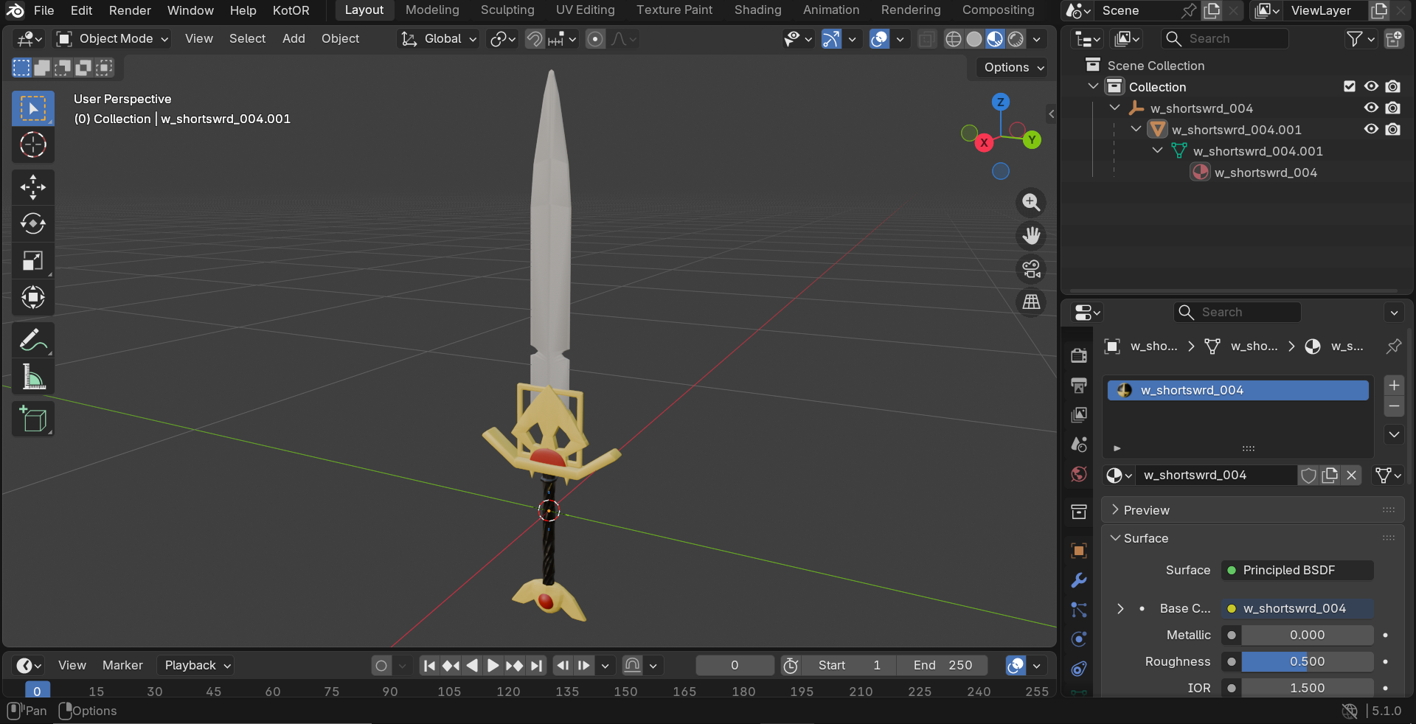Image resolution: width=1416 pixels, height=724 pixels.
Task: Select the Measure tool
Action: [32, 377]
